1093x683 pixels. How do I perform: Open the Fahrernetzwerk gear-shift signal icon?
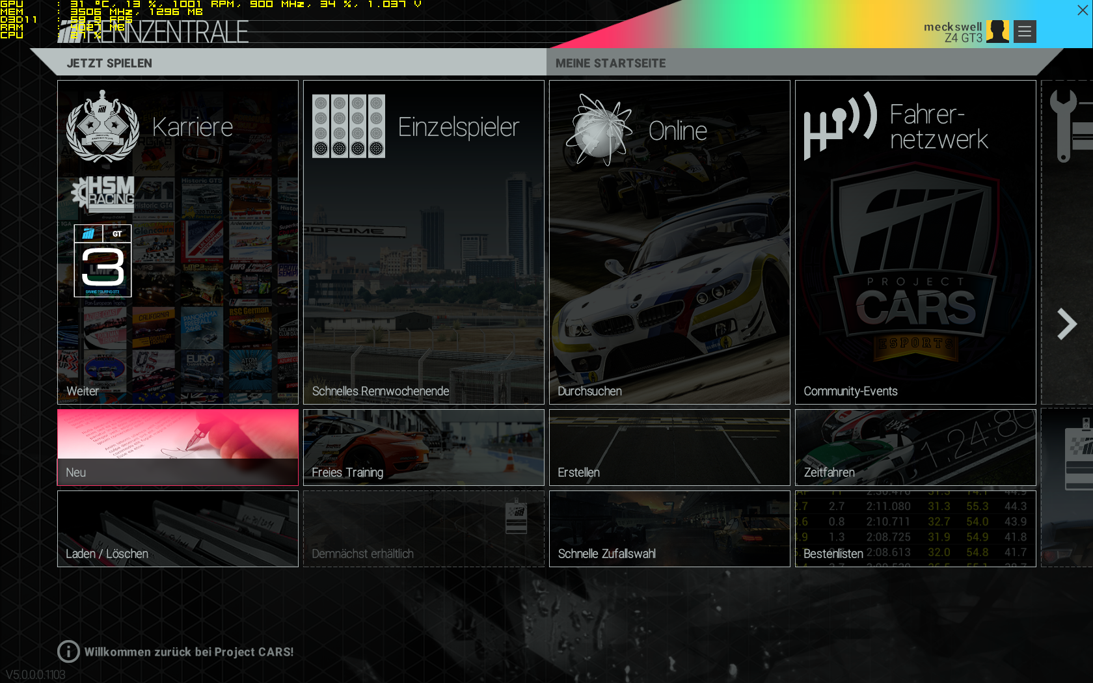tap(841, 126)
